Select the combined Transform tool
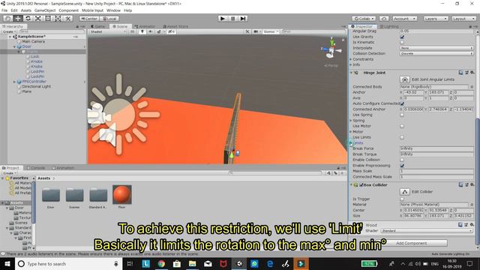The width and height of the screenshot is (480, 270). 58,18
